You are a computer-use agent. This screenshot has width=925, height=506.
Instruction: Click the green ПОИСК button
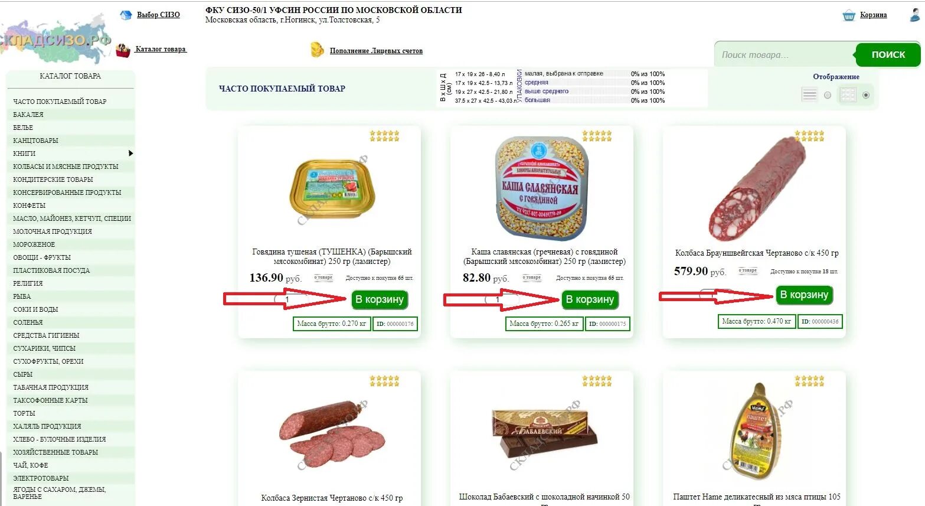tap(888, 54)
